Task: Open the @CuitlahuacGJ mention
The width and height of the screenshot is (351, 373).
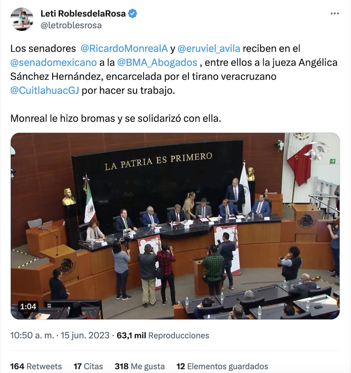Action: pyautogui.click(x=45, y=91)
